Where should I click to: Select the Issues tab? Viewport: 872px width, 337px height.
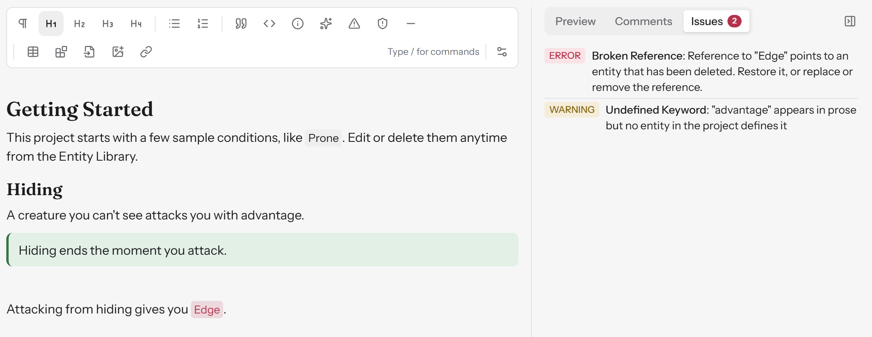716,21
